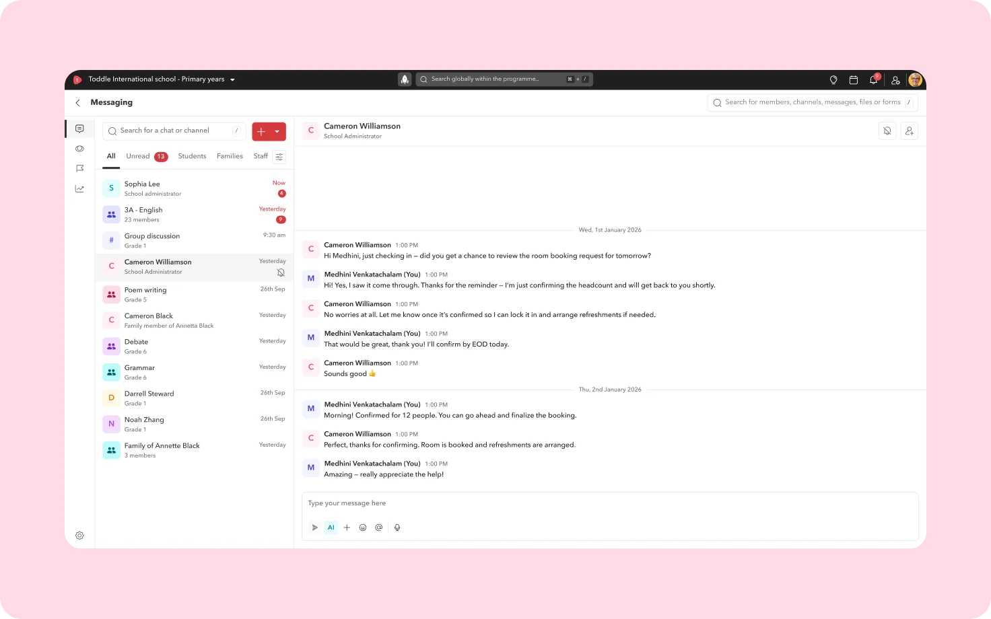991x619 pixels.
Task: Open the calendar icon in top bar
Action: tap(853, 79)
